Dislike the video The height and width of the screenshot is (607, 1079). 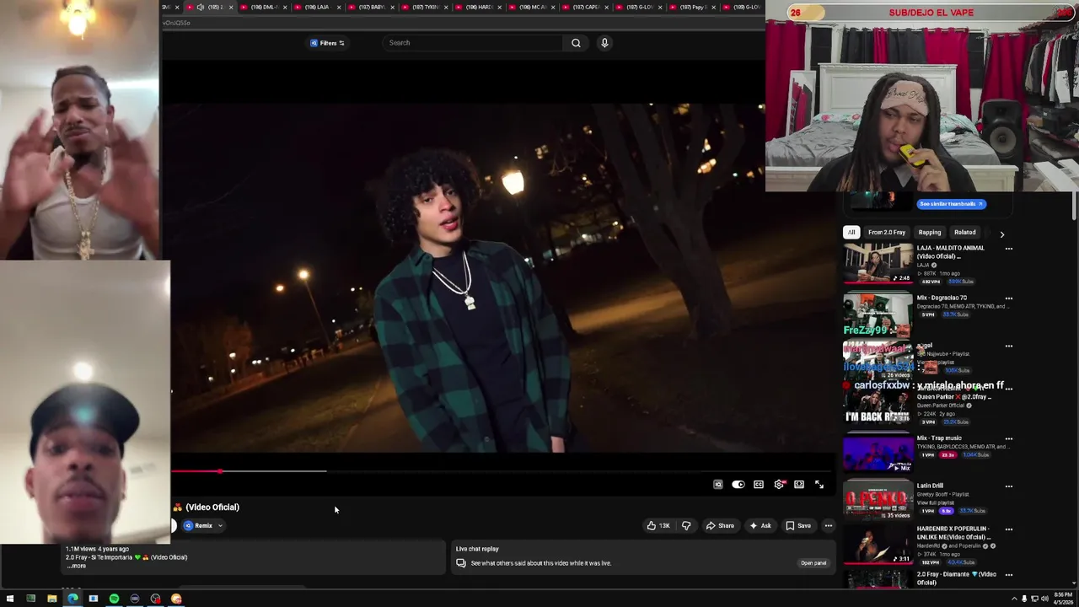pyautogui.click(x=686, y=526)
